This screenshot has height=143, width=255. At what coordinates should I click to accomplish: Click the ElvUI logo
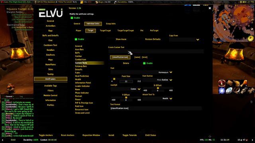point(51,13)
